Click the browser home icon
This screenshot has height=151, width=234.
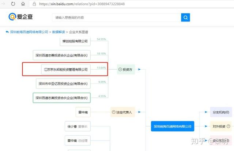pyautogui.click(x=23, y=4)
